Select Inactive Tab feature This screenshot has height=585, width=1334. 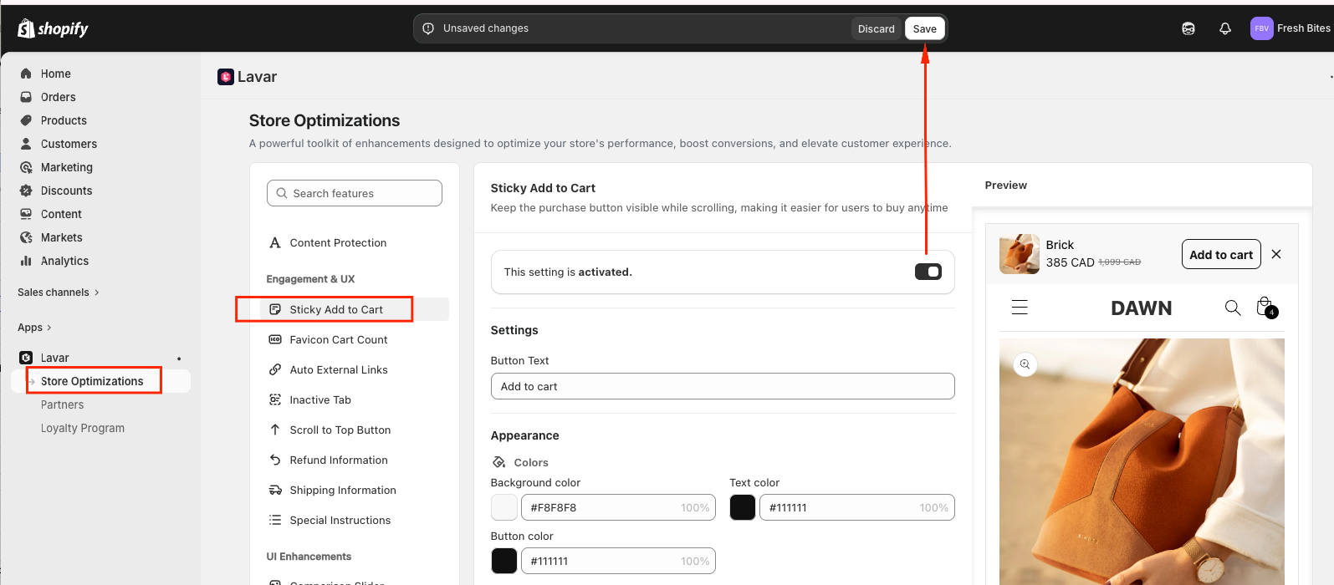(x=320, y=399)
